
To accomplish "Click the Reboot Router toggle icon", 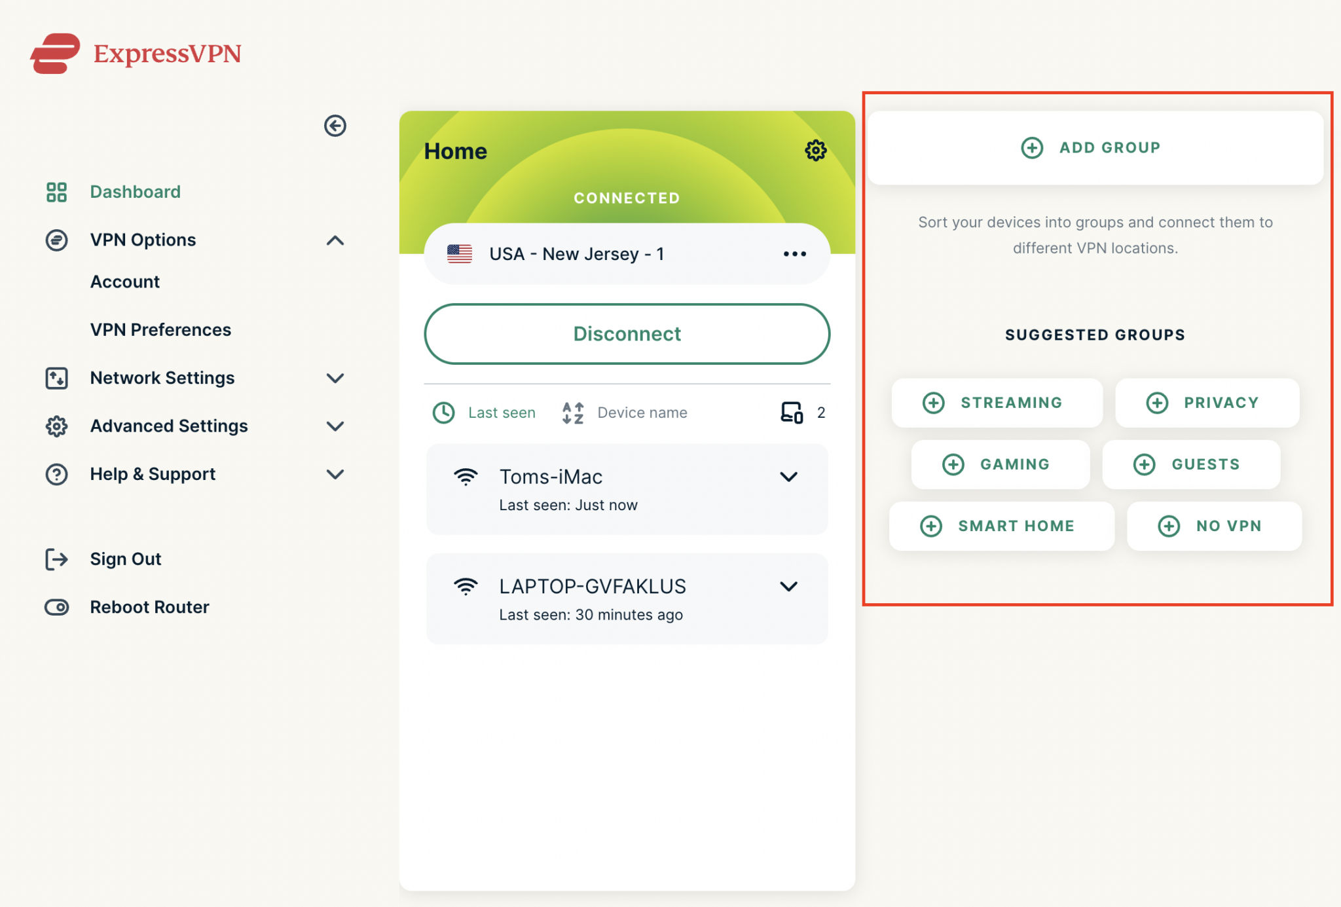I will coord(56,607).
